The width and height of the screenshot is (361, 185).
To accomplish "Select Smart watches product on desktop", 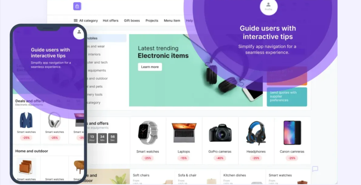I will click(x=148, y=141).
